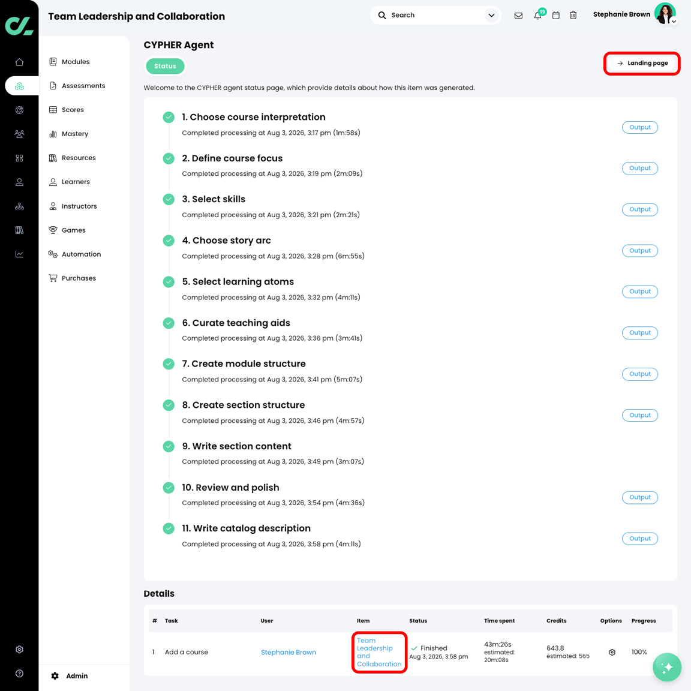This screenshot has height=691, width=691.
Task: Open the Resources books icon in left rail
Action: coord(19,230)
